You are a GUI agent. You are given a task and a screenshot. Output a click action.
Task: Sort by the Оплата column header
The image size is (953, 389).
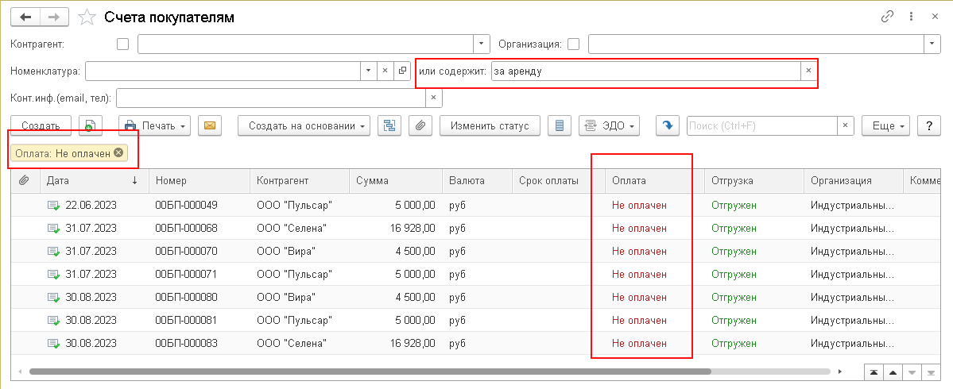(655, 180)
